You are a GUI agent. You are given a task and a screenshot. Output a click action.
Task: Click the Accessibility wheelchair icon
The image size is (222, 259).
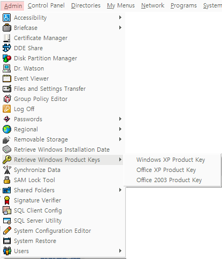7,18
